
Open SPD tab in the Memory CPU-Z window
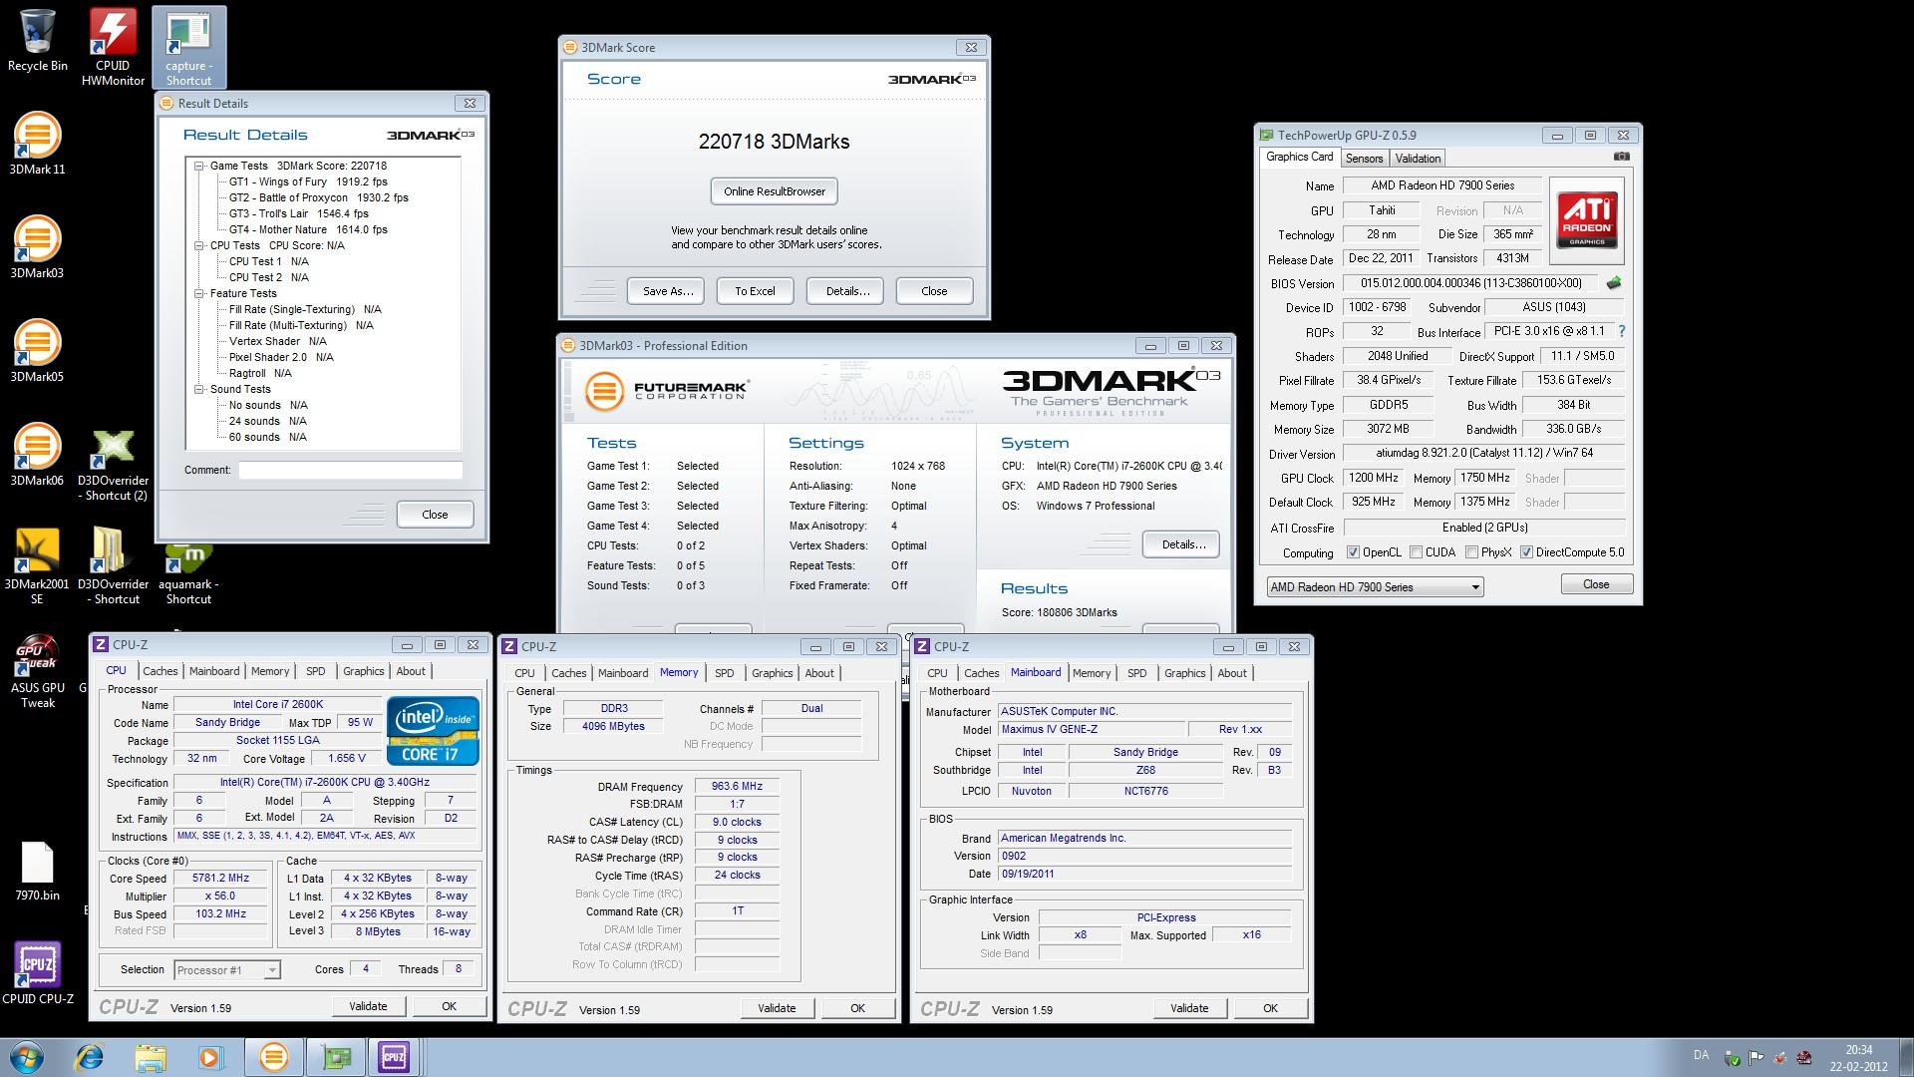(x=725, y=673)
